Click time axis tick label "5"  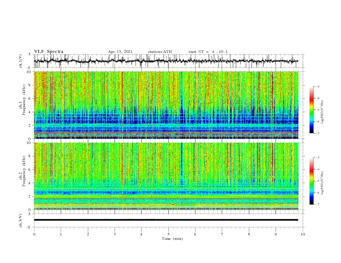168,234
